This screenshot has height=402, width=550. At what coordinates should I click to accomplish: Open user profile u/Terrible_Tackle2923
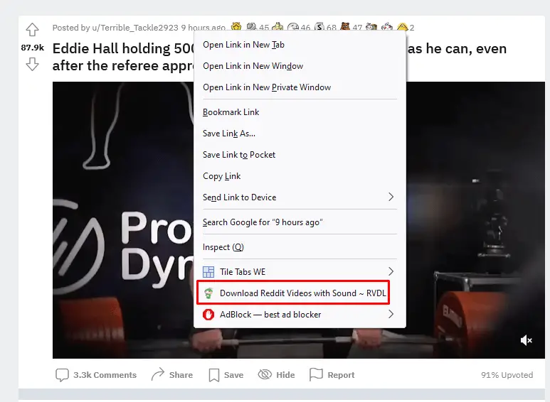click(135, 28)
